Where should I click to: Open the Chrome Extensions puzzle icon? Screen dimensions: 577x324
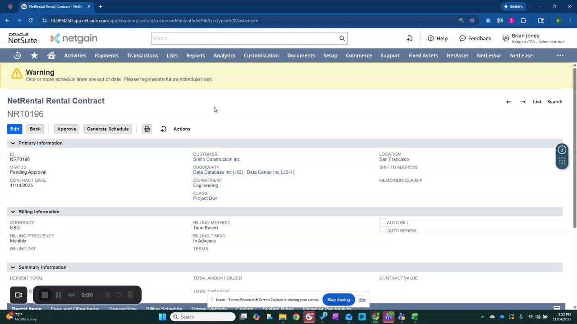523,20
